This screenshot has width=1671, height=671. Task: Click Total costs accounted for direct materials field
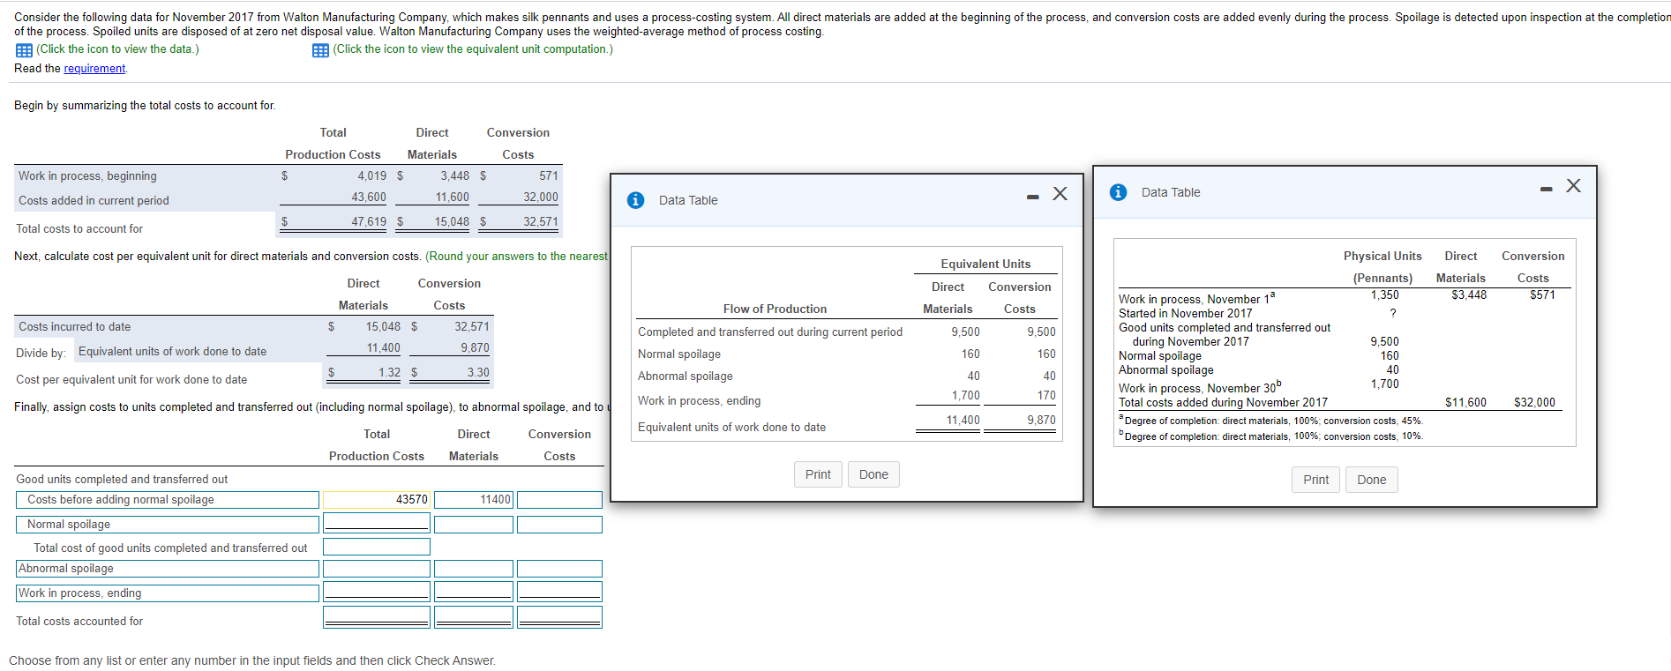[474, 617]
